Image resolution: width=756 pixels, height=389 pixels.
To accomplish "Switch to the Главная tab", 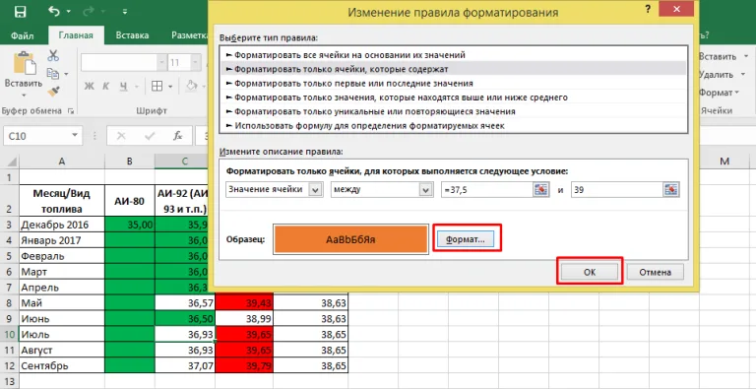I will click(76, 35).
